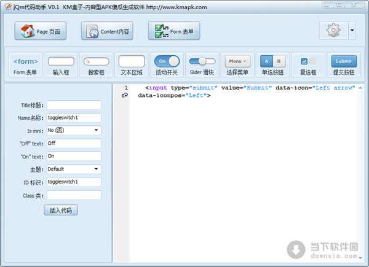Select the 选择菜单 Menu widget
The width and height of the screenshot is (369, 267).
click(x=237, y=64)
